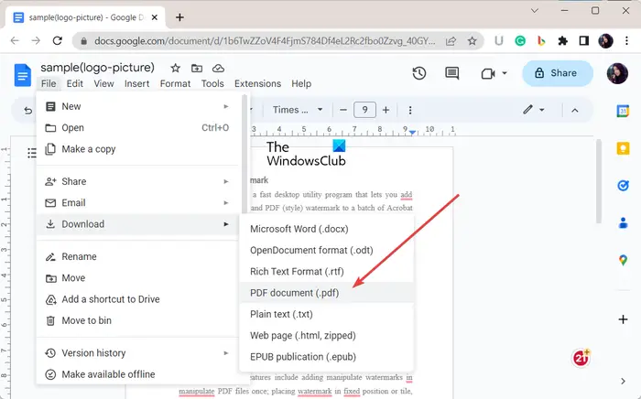Open the comments history icon

point(451,73)
